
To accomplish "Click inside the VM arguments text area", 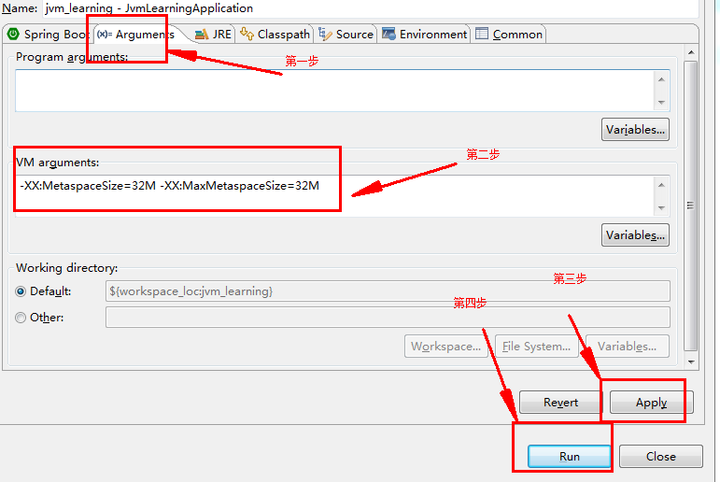I will [334, 196].
